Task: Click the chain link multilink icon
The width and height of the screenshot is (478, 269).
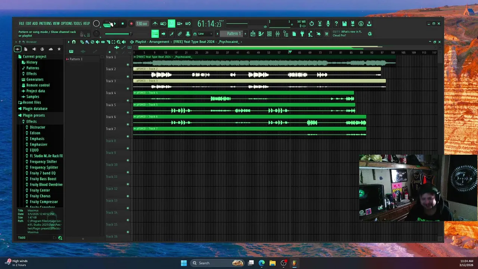Action: coord(180,34)
